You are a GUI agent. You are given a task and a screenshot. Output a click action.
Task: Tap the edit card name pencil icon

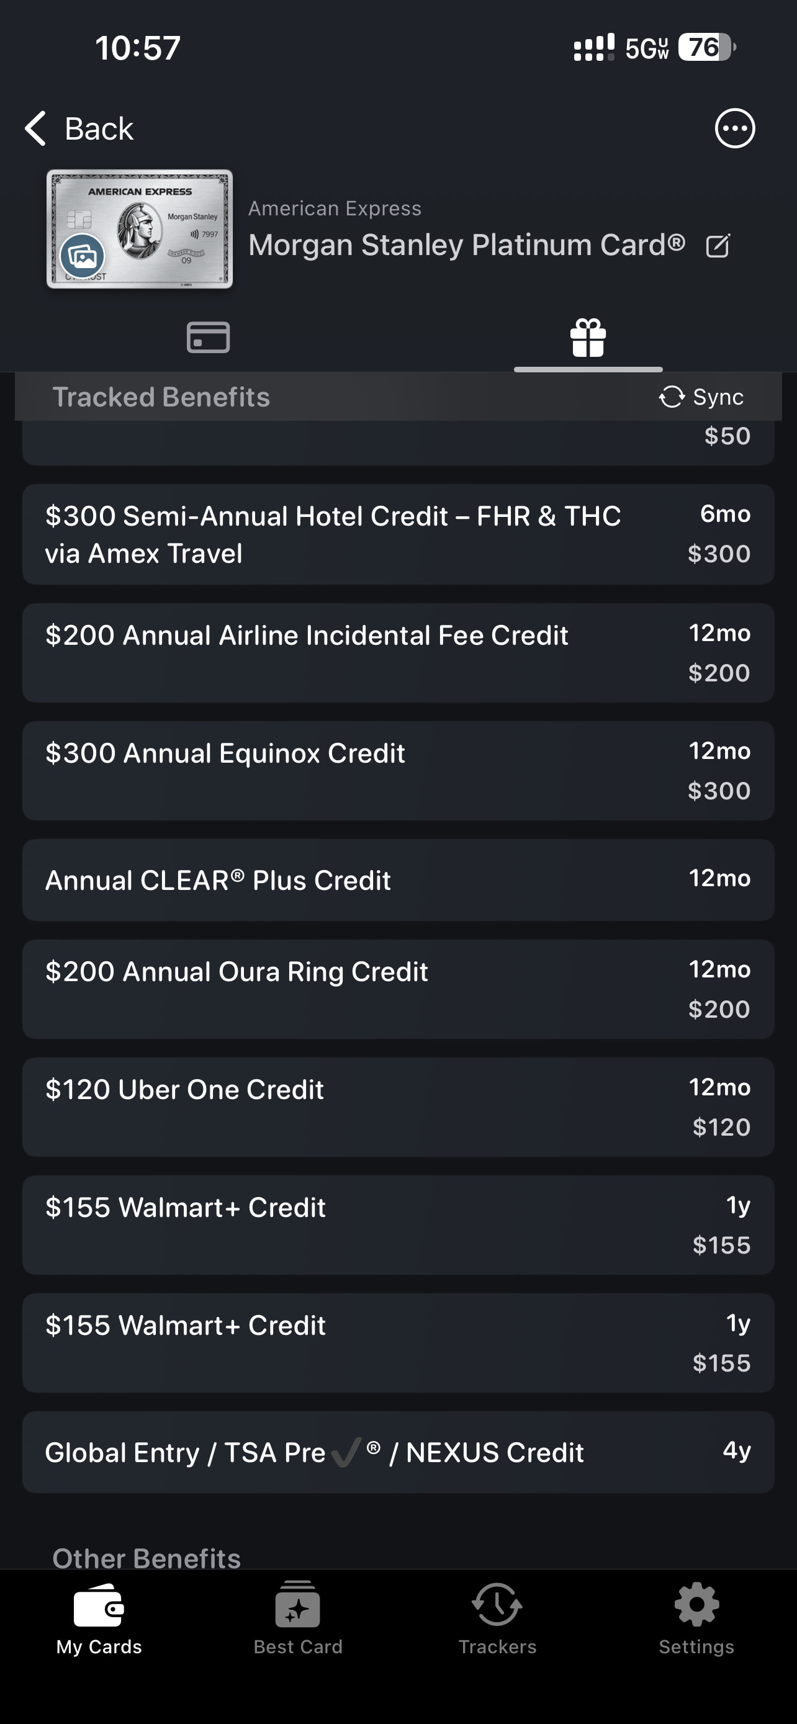[718, 246]
